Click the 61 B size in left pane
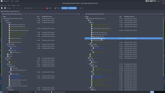 tap(38, 62)
